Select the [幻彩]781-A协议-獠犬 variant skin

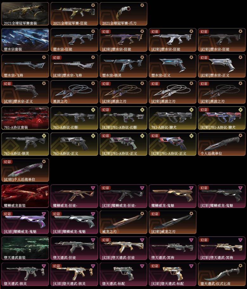pos(222,118)
